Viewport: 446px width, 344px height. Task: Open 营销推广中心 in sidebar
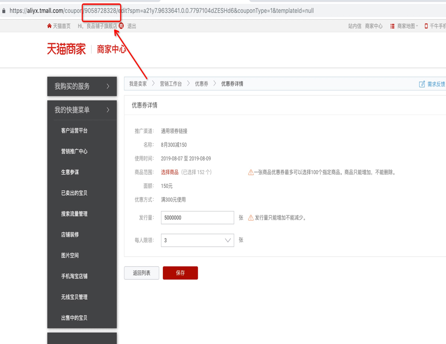tap(74, 151)
